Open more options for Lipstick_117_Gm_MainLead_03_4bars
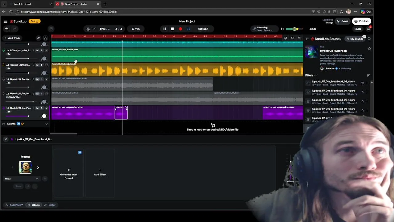The image size is (394, 222). pyautogui.click(x=367, y=83)
